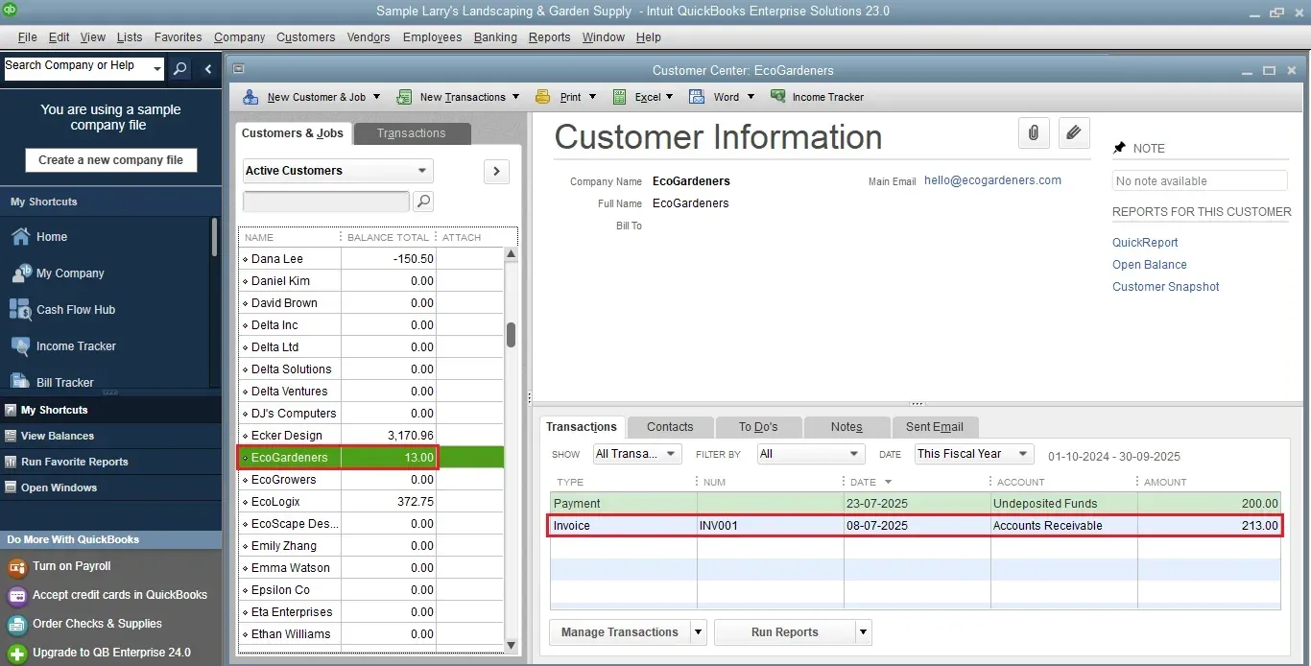The image size is (1311, 666).
Task: Open the Show All Transactions dropdown
Action: 637,454
